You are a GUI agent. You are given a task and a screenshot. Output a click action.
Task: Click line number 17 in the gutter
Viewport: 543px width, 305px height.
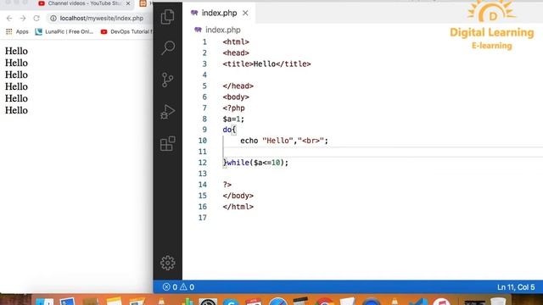203,218
